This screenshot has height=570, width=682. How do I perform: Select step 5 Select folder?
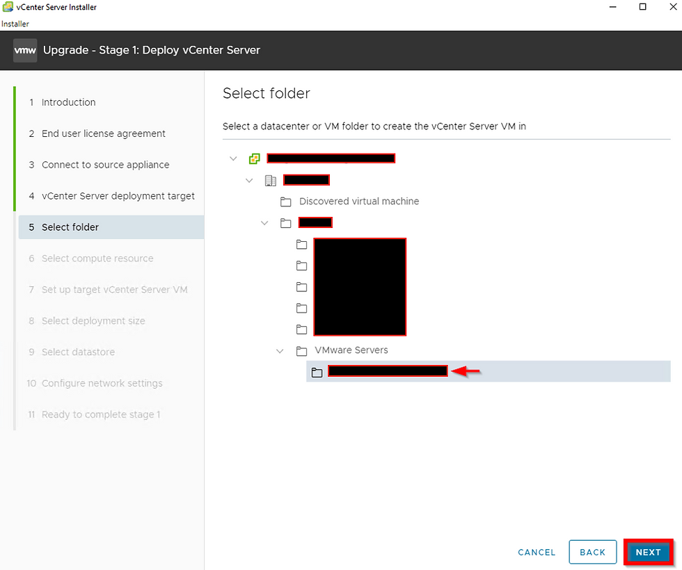point(111,227)
